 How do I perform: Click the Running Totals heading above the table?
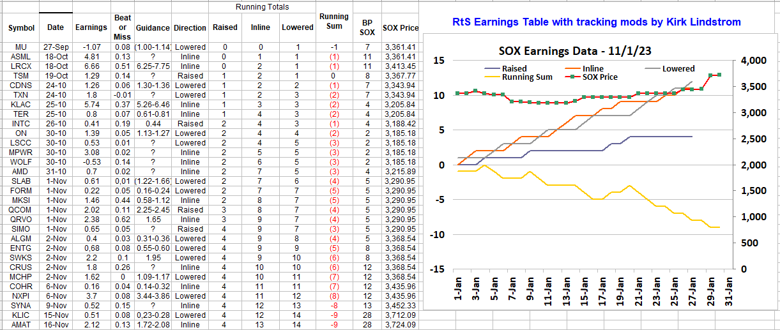tap(262, 7)
